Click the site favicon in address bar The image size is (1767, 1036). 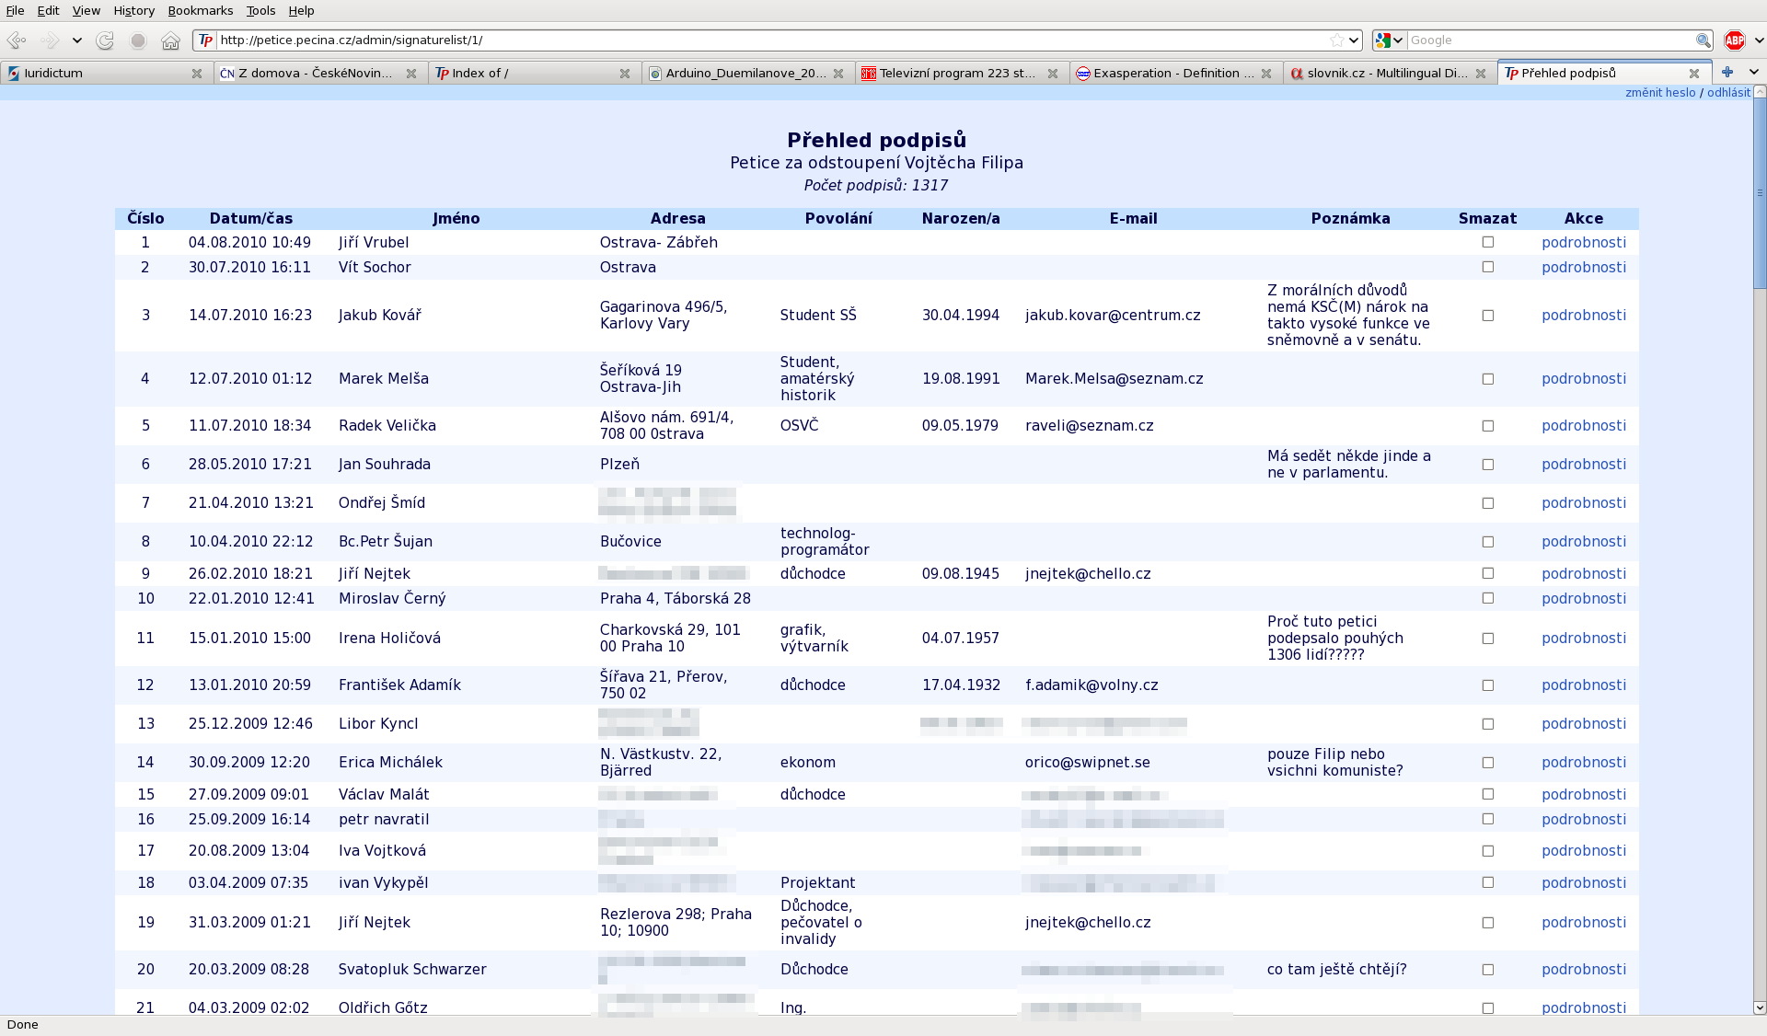[205, 40]
